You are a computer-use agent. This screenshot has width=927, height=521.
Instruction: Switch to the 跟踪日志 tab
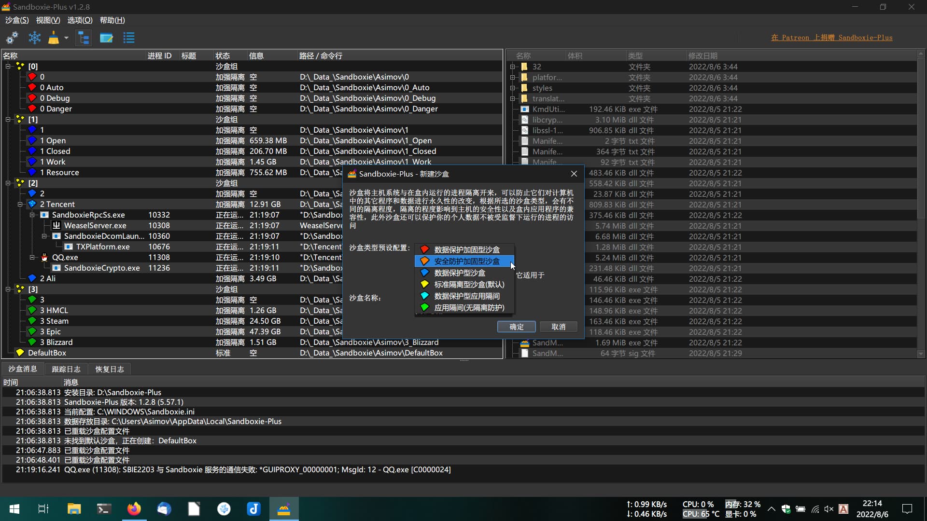coord(66,369)
